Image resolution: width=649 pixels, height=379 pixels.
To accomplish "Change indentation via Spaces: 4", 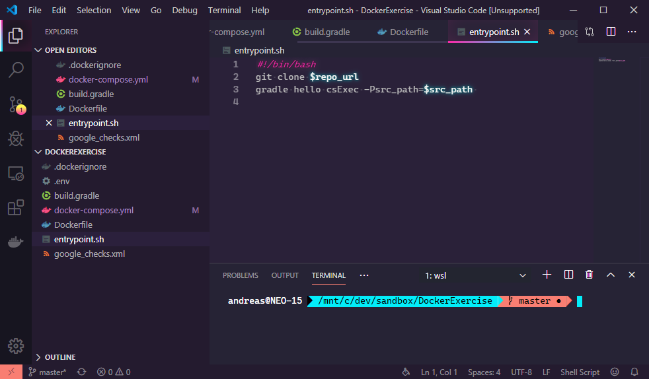I will [484, 372].
